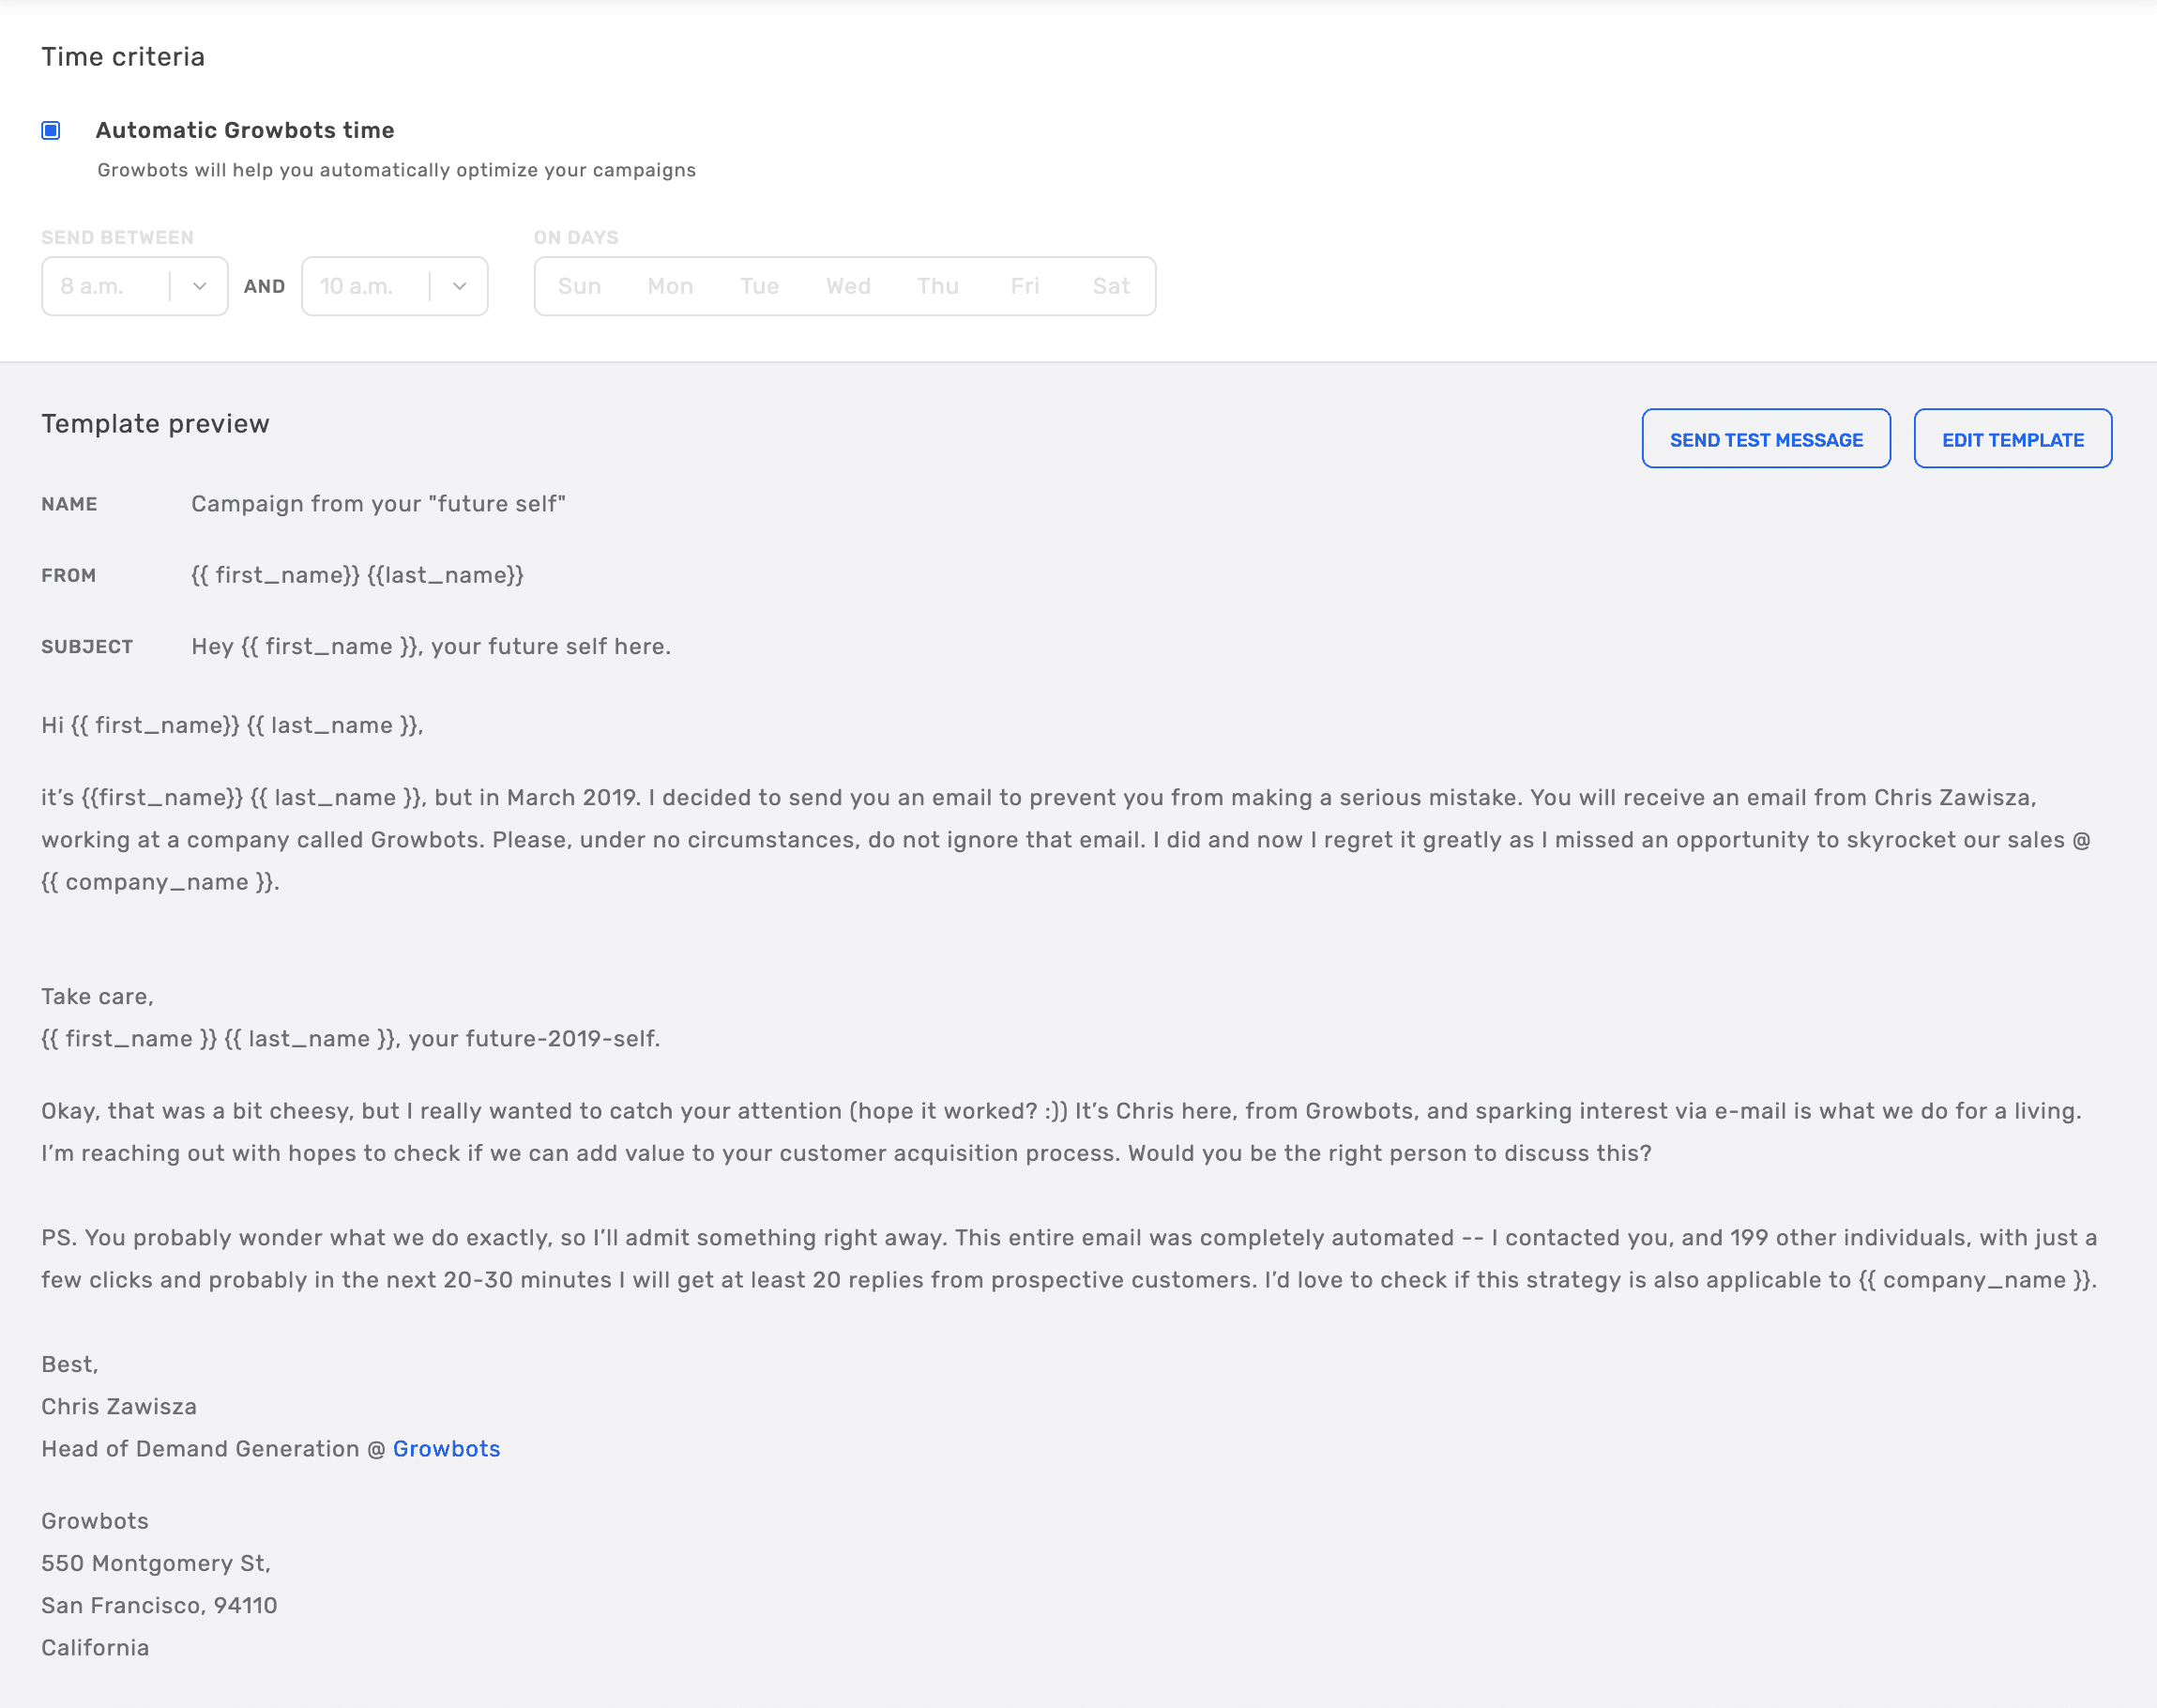Open the 8 a.m. start time dropdown
The height and width of the screenshot is (1708, 2157).
pos(135,286)
